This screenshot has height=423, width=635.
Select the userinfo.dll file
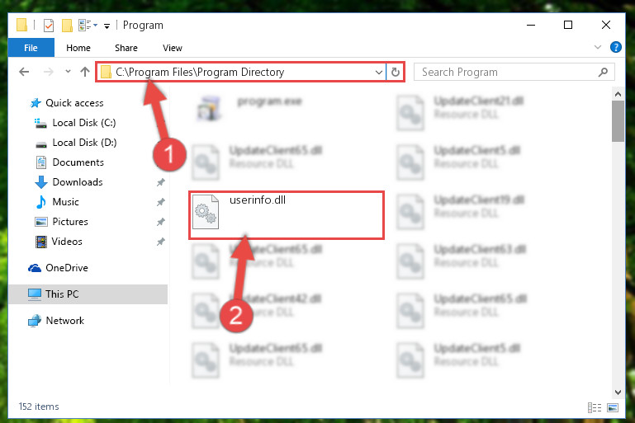pyautogui.click(x=286, y=215)
